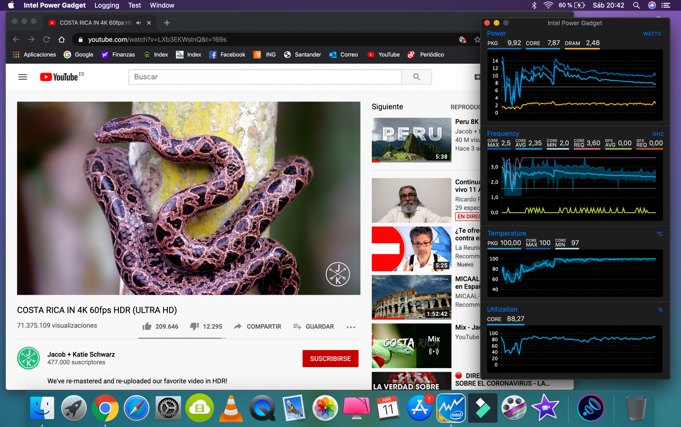Image resolution: width=681 pixels, height=427 pixels.
Task: Click the video player frame
Action: tap(189, 198)
